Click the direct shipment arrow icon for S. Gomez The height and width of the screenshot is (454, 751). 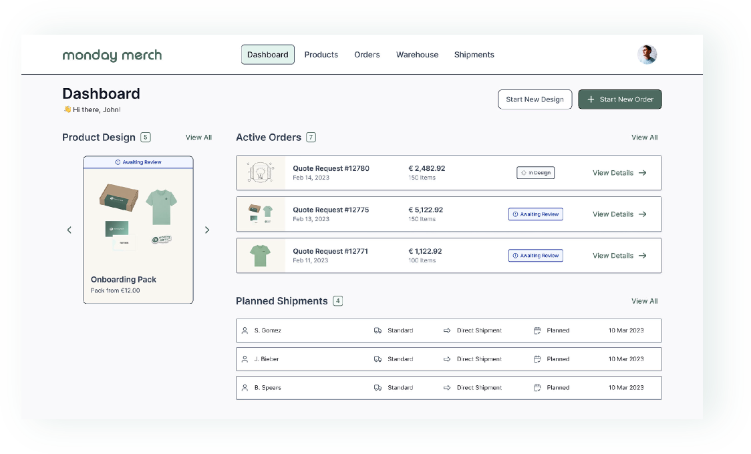pyautogui.click(x=447, y=330)
